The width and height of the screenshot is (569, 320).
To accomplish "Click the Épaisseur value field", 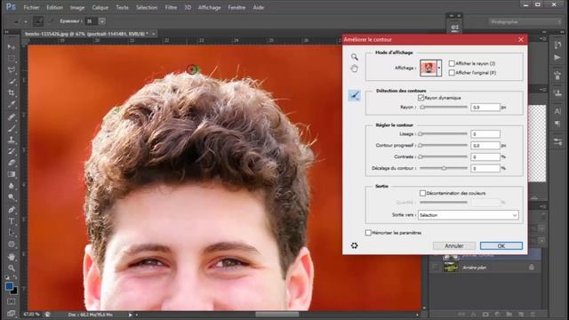I will point(91,21).
